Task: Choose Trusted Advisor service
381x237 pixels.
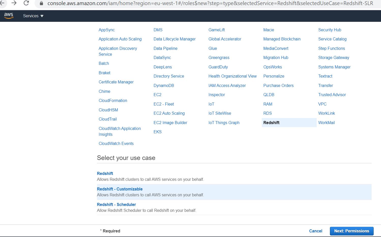Action: click(332, 95)
